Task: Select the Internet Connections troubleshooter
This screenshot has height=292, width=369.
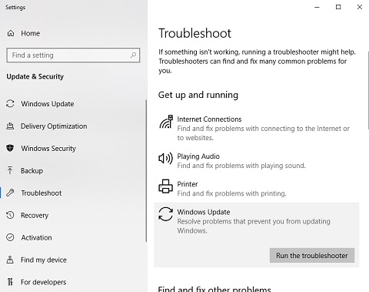Action: (x=256, y=128)
